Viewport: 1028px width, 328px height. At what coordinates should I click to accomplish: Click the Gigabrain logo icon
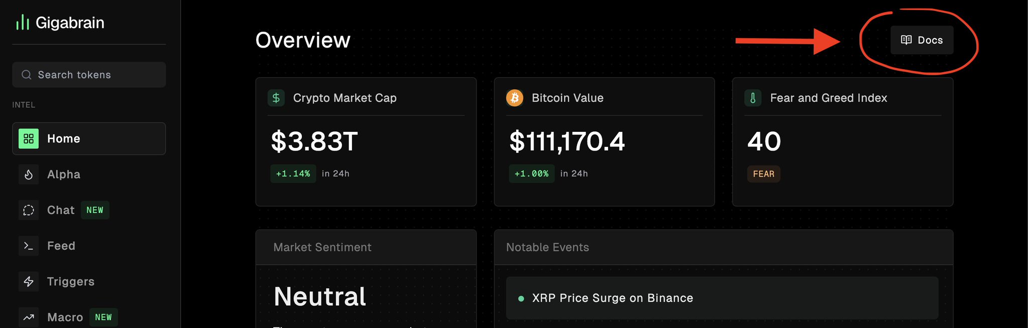[x=23, y=23]
